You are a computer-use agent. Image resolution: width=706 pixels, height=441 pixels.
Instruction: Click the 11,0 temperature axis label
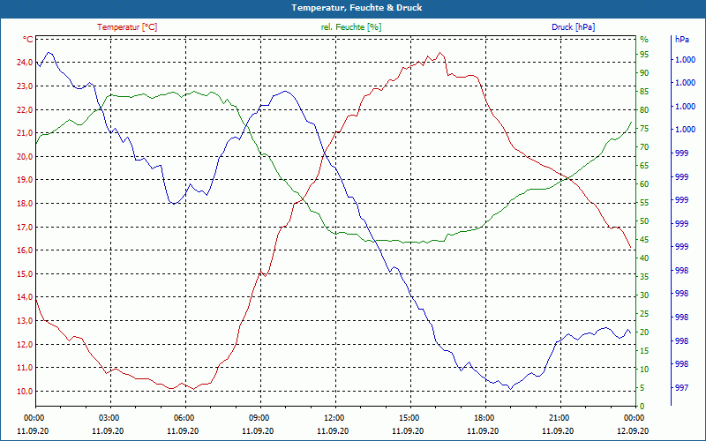(25, 368)
